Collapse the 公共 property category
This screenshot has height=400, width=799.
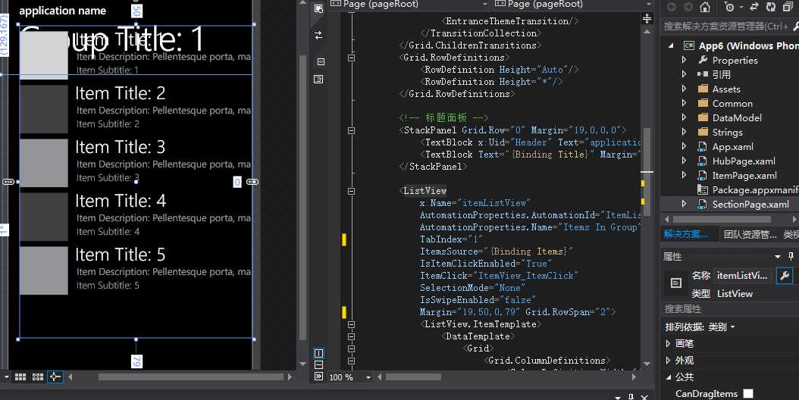pyautogui.click(x=668, y=377)
